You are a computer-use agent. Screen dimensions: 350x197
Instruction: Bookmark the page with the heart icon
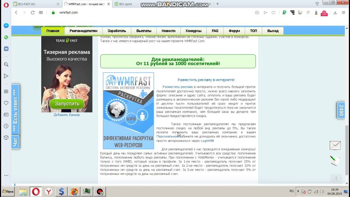click(x=273, y=13)
